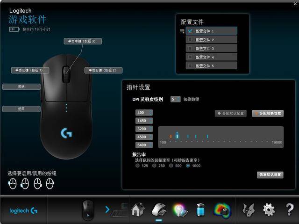The image size is (299, 224).
Task: Click the 后退 button label
Action: coord(21,109)
